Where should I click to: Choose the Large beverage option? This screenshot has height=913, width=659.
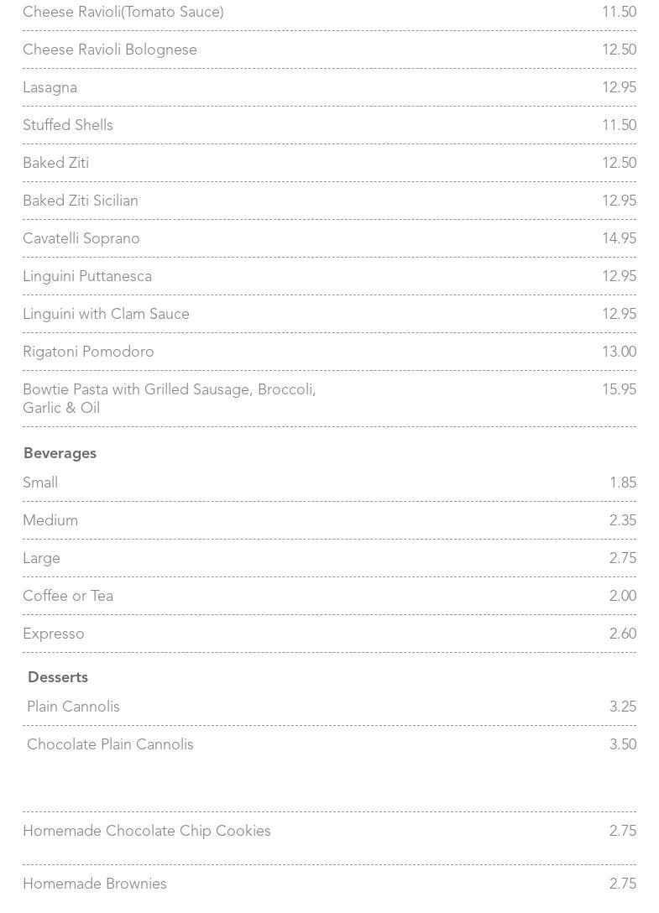(42, 559)
